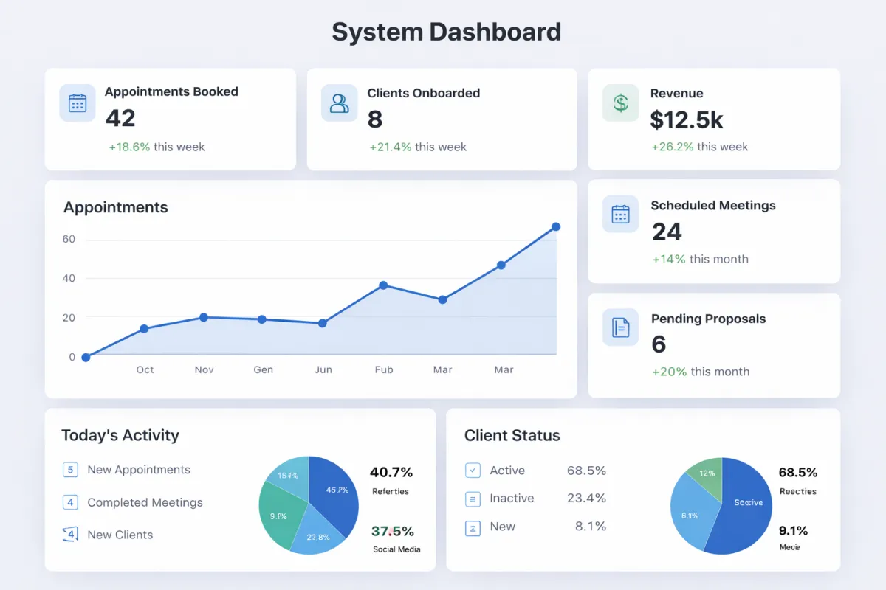Image resolution: width=886 pixels, height=590 pixels.
Task: Click the highest data point on Appointments chart
Action: [556, 227]
